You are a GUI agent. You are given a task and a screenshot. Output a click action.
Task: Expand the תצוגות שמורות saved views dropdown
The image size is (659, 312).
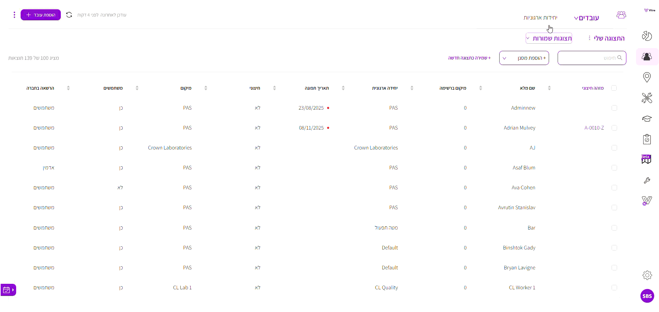[x=549, y=38]
